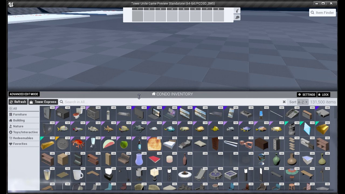Open inventory Settings
The width and height of the screenshot is (345, 194).
[307, 95]
